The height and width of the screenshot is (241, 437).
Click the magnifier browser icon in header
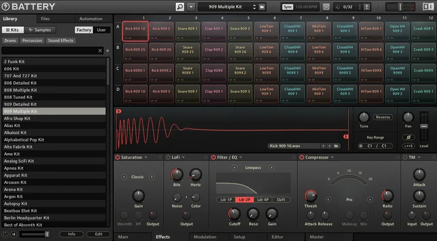point(180,7)
